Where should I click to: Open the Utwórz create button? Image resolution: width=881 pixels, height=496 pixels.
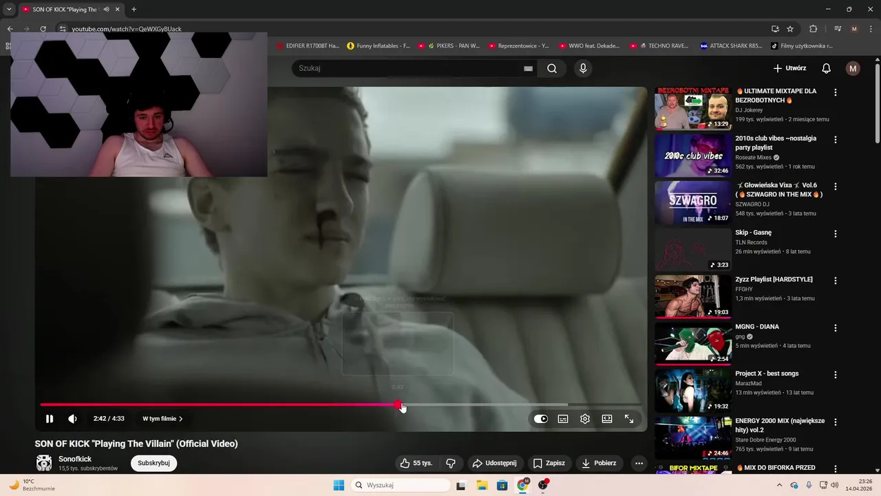[789, 68]
